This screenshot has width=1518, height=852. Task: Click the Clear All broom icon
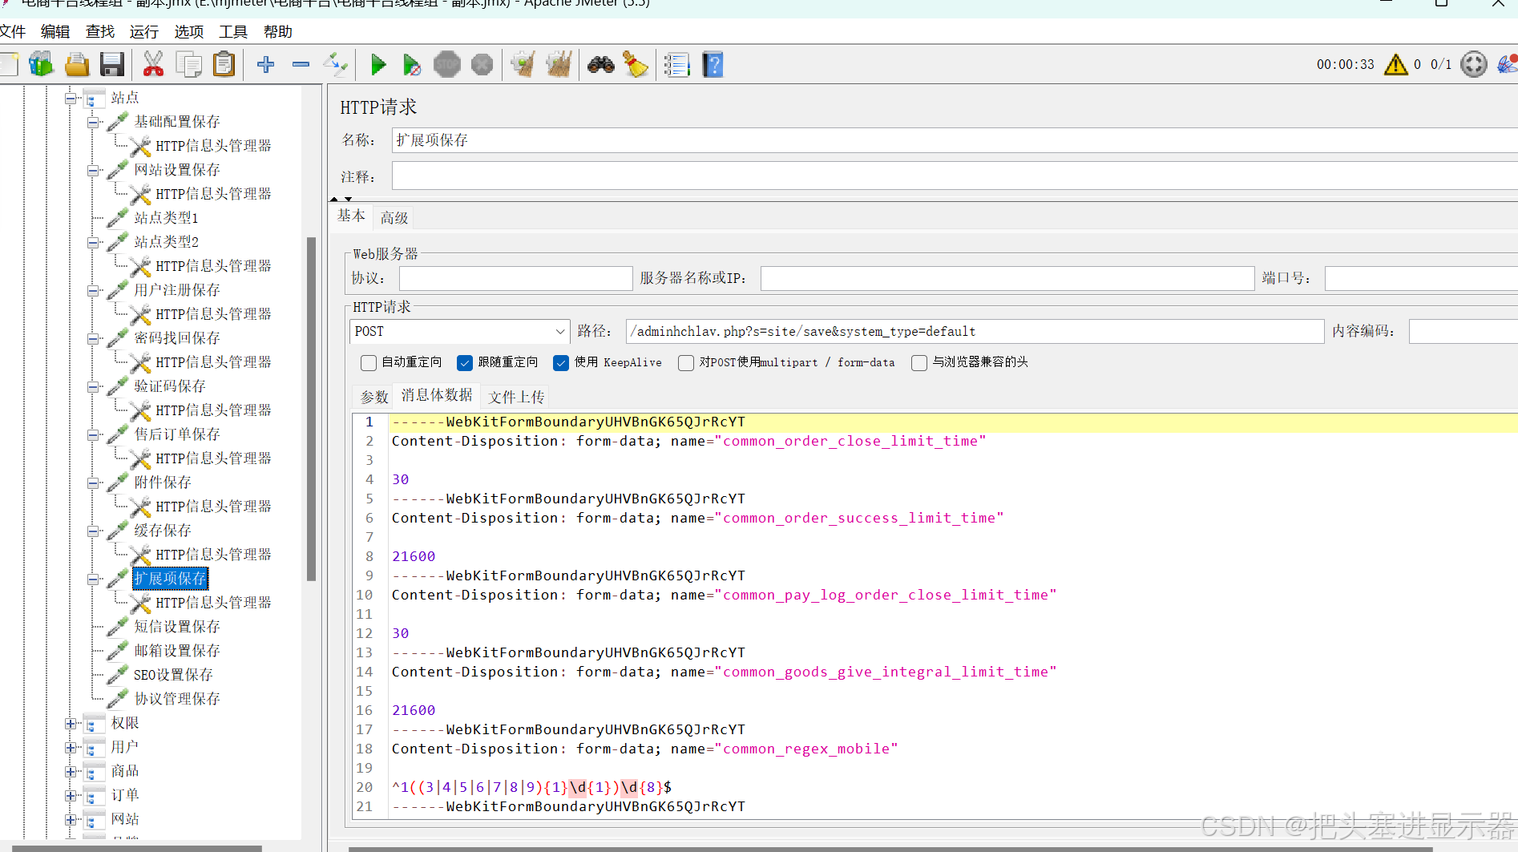[636, 64]
